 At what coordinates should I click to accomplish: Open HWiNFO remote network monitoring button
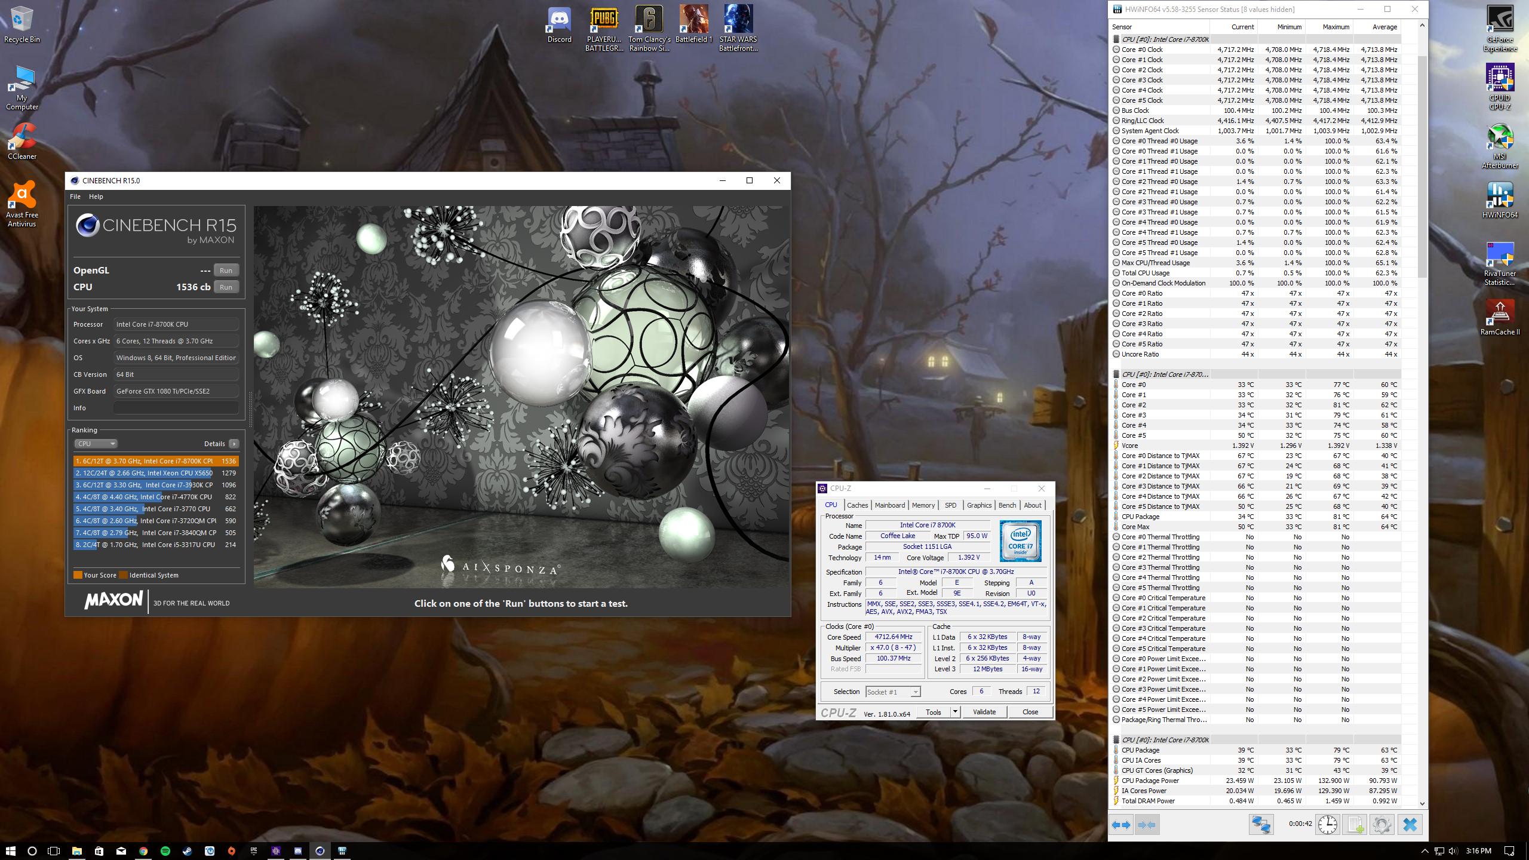click(1261, 825)
